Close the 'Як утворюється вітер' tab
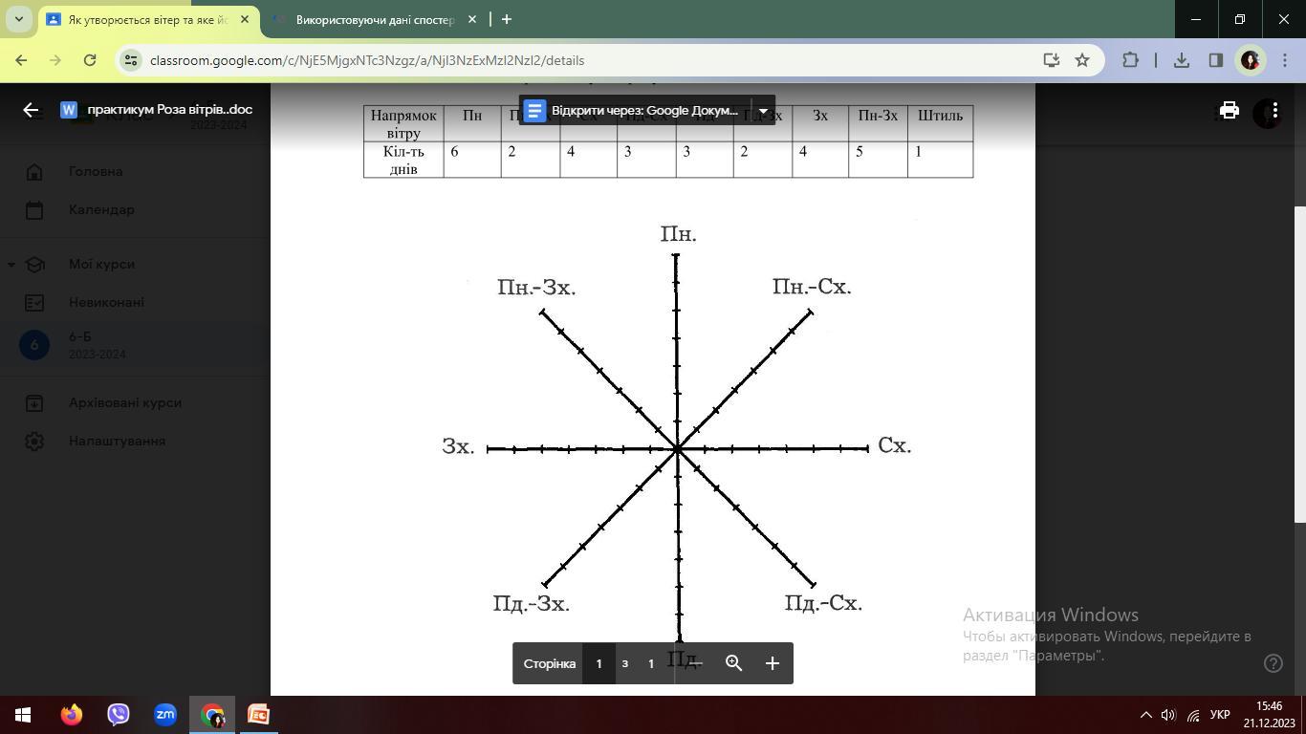Image resolution: width=1306 pixels, height=734 pixels. (245, 19)
